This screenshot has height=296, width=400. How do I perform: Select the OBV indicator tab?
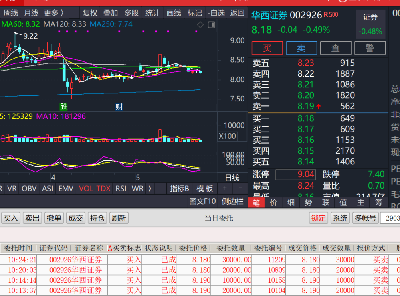29,189
